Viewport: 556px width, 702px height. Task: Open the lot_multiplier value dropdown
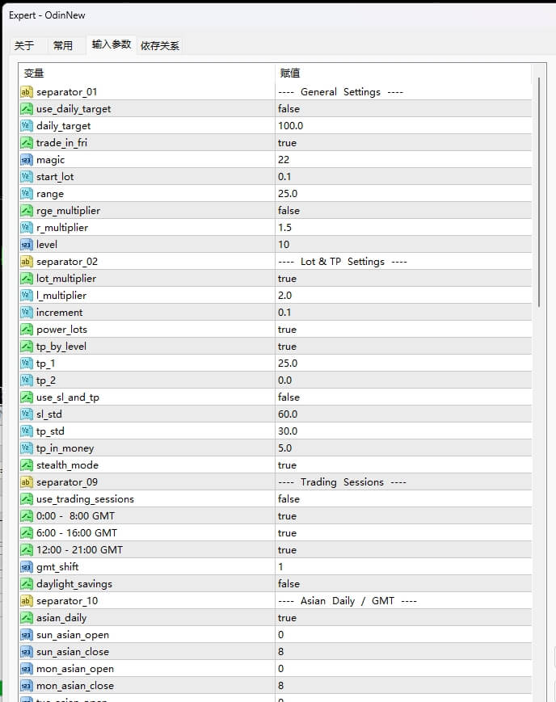(402, 279)
